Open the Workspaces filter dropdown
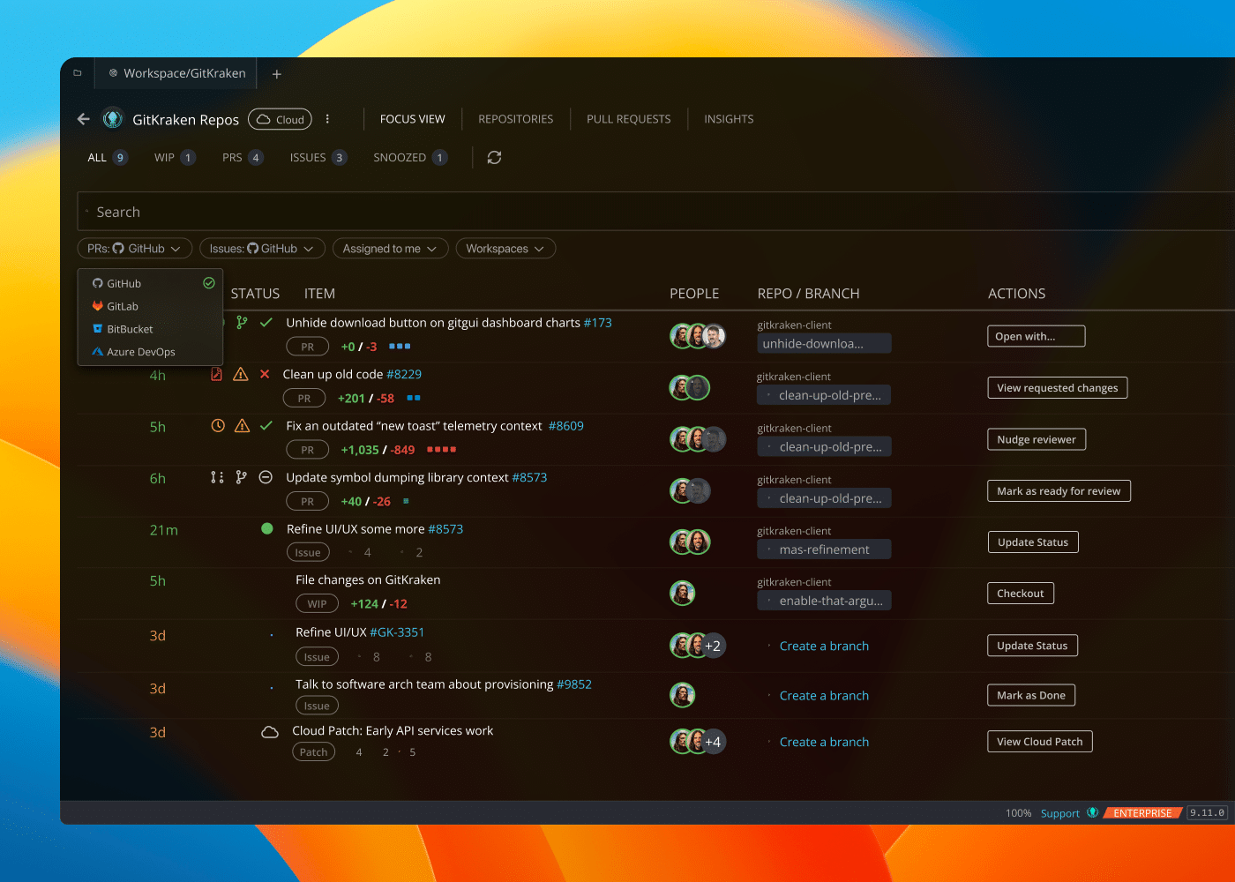Viewport: 1235px width, 882px height. point(505,249)
